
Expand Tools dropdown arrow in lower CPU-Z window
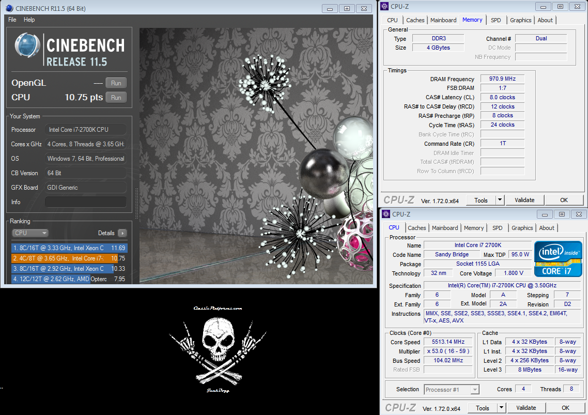click(x=501, y=408)
